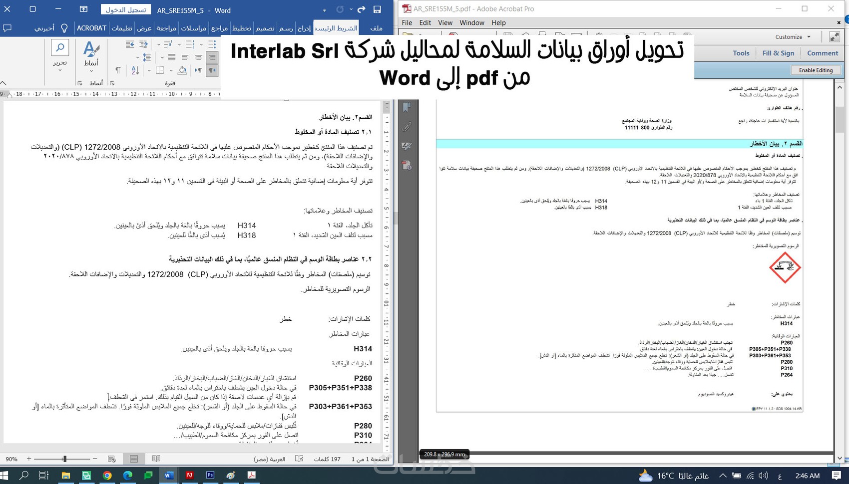Switch Acrobat to Read Mode with the expand icon
The image size is (849, 484).
pos(834,37)
